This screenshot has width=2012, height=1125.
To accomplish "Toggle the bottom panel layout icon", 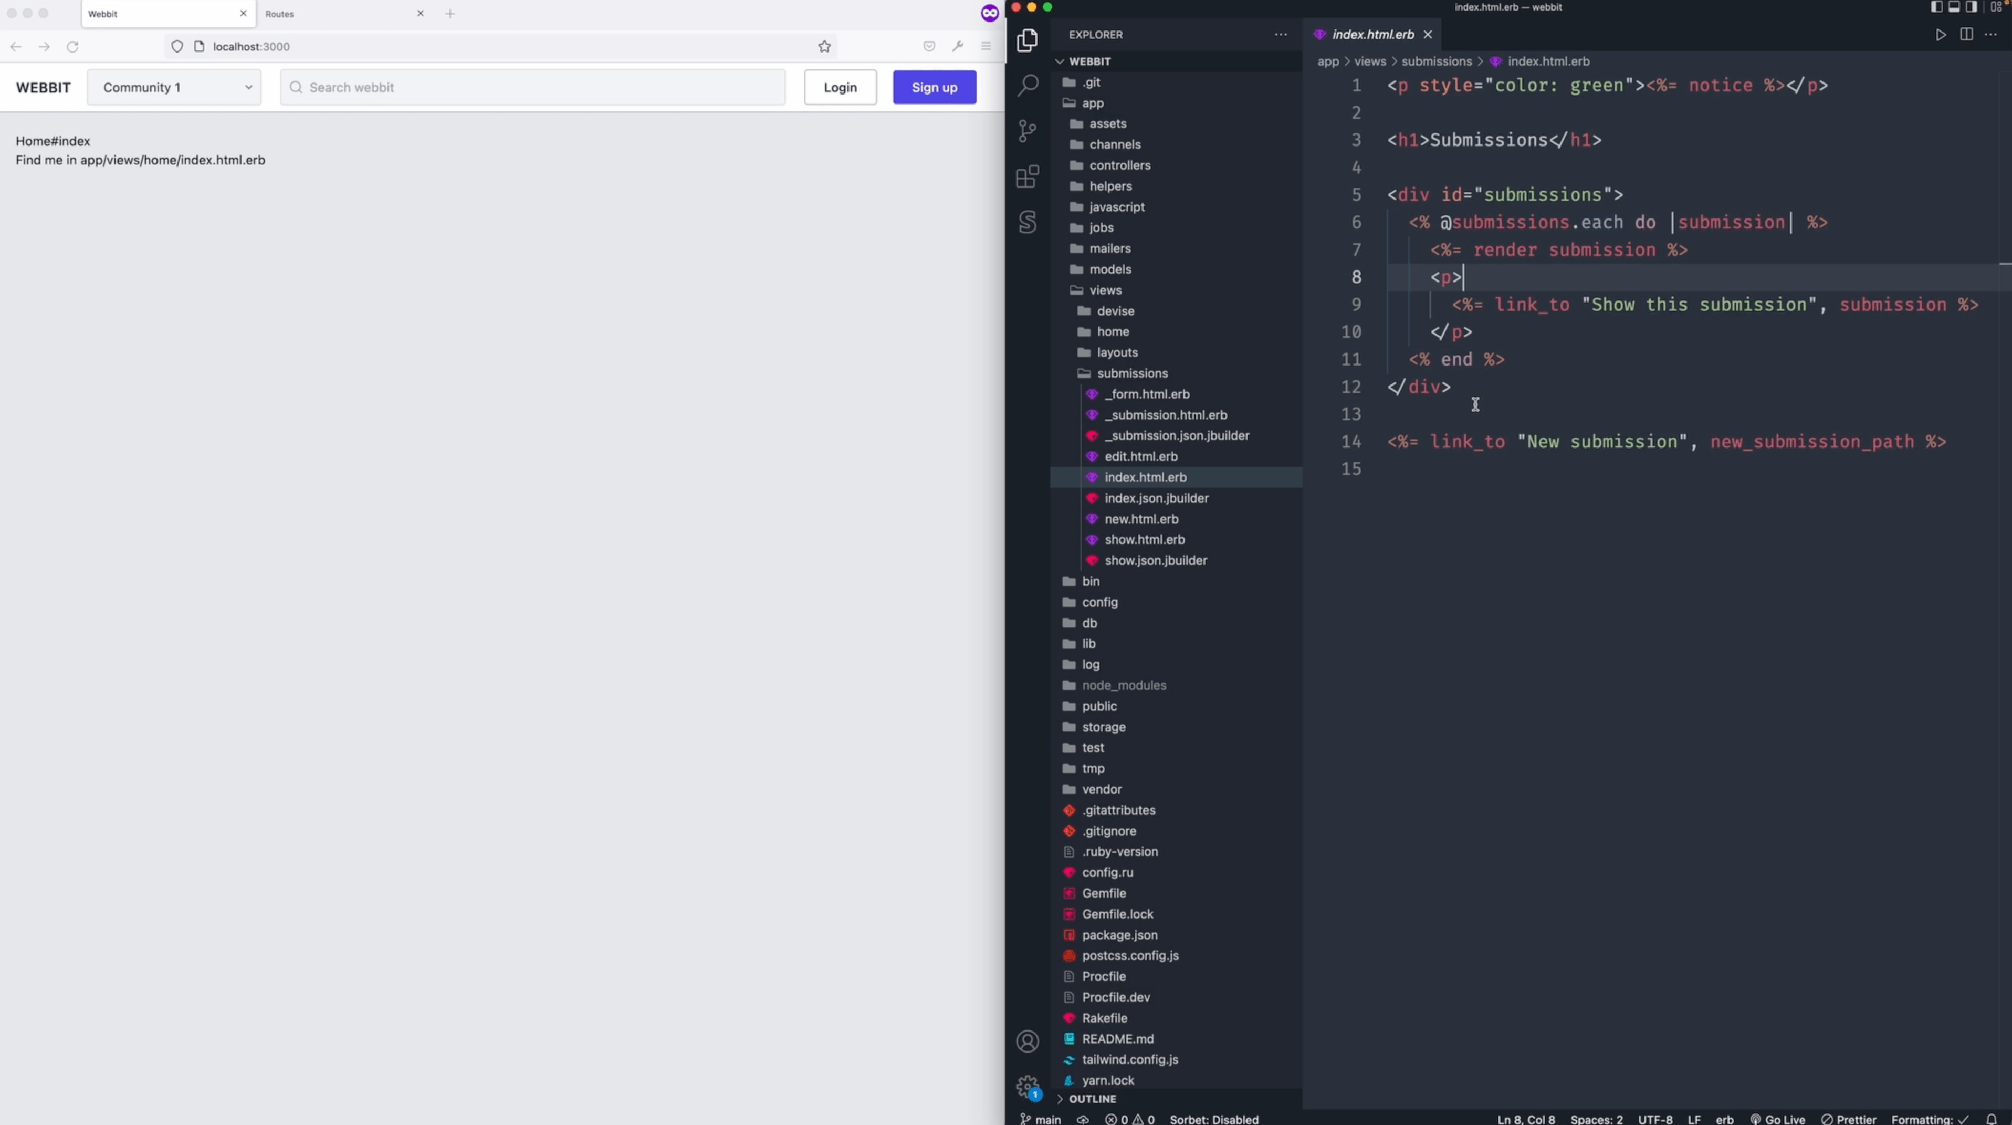I will [1953, 7].
